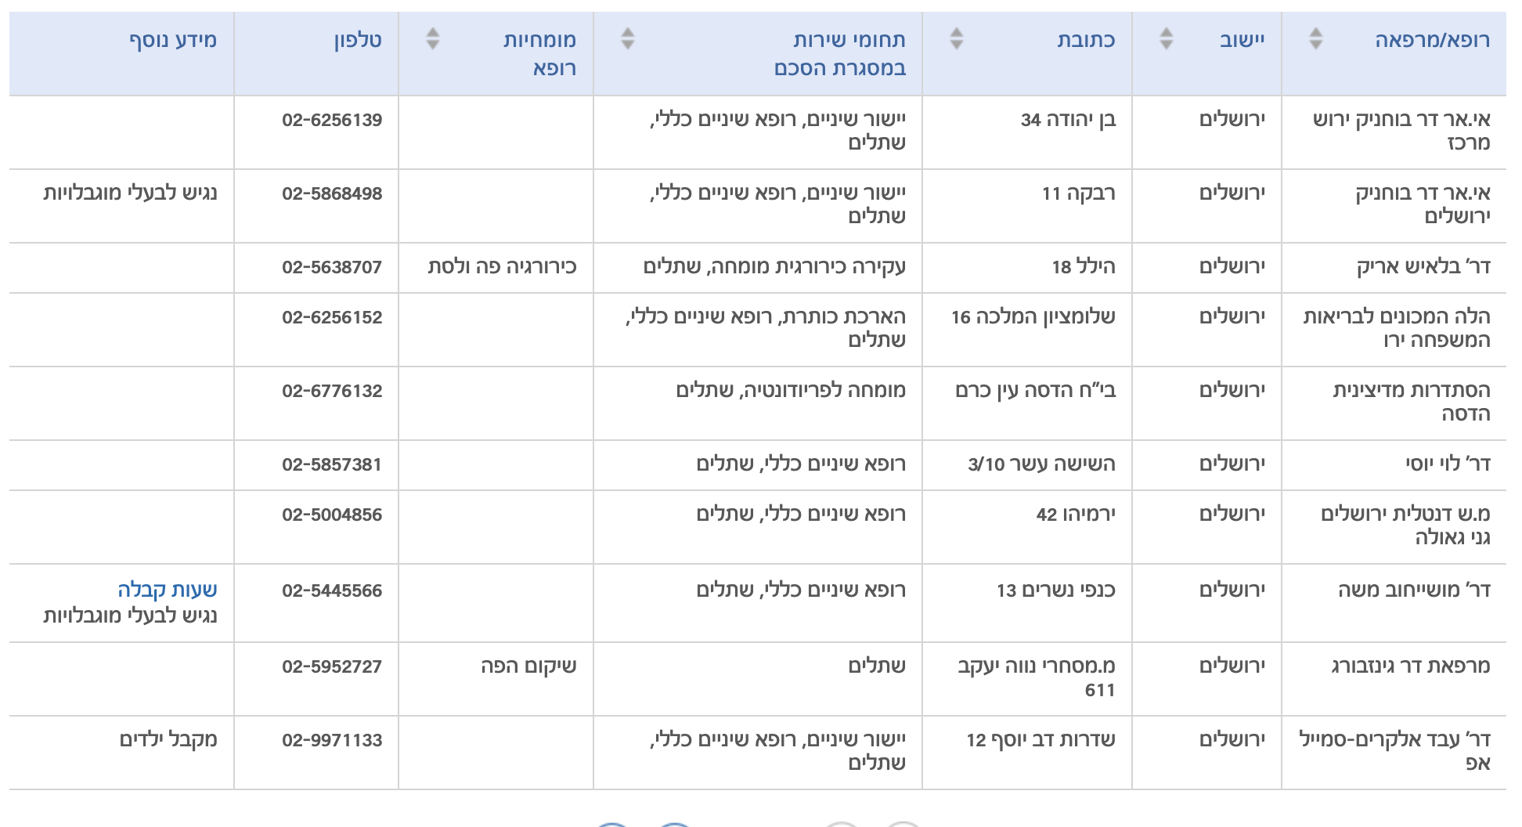
Task: Click phone number 02-5445566
Action: pyautogui.click(x=332, y=590)
